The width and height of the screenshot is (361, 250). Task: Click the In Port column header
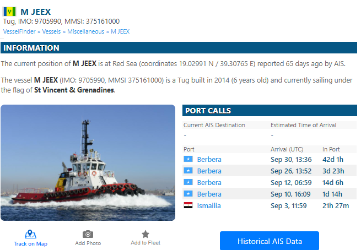click(x=331, y=149)
